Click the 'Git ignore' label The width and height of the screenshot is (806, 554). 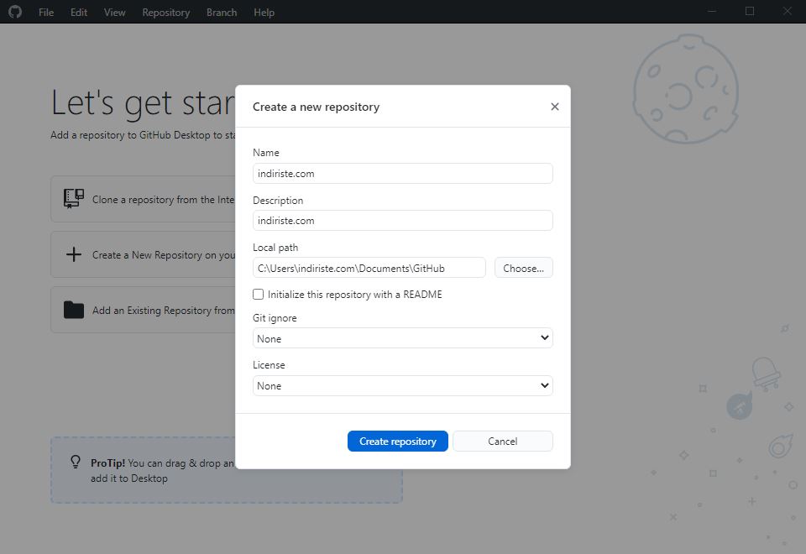point(275,318)
